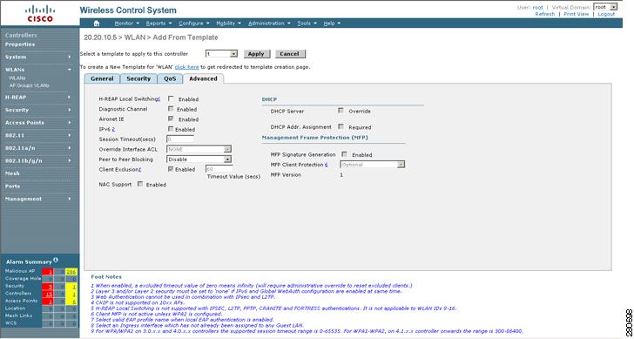Open Ports sidebar item
Image resolution: width=634 pixels, height=339 pixels.
point(12,186)
